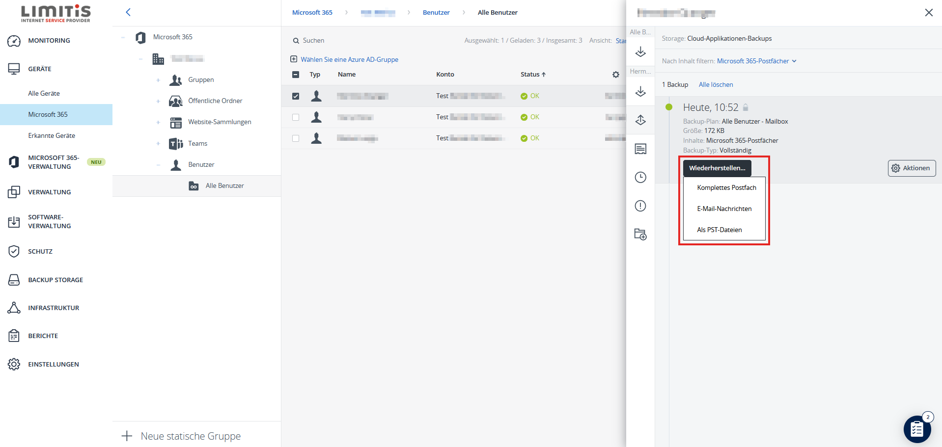Open the Geräte section
The image size is (942, 447).
pos(40,69)
